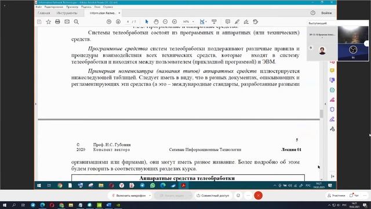
Task: Open Adobe Acrobat icon in shared screen taskbar
Action: coord(183,186)
